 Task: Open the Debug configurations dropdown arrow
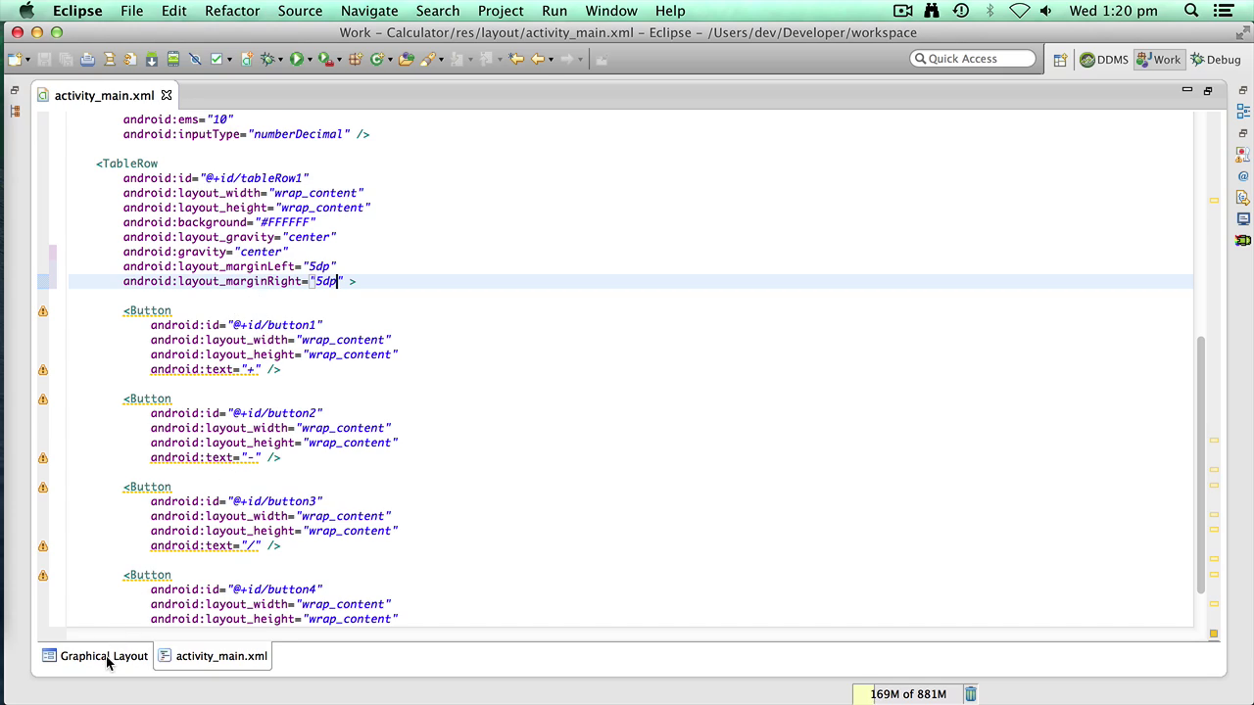279,60
